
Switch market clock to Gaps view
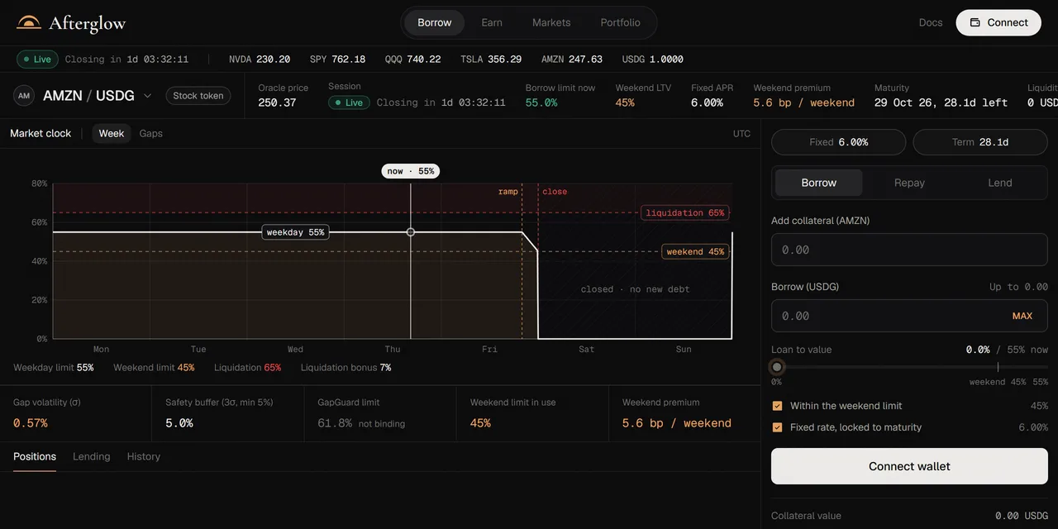click(150, 133)
